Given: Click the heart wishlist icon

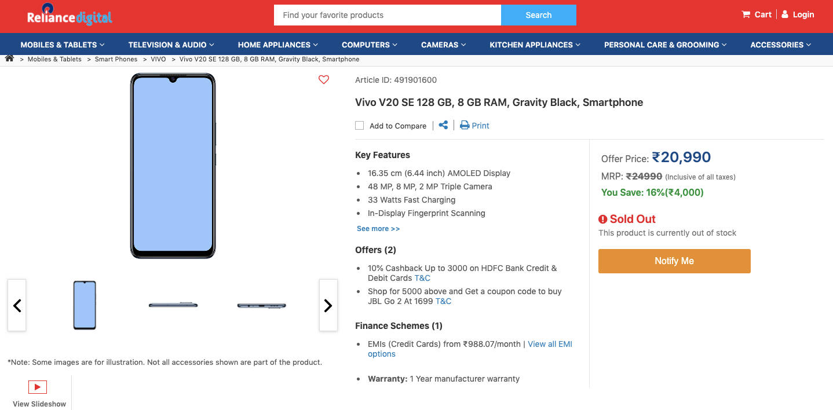Looking at the screenshot, I should point(324,80).
